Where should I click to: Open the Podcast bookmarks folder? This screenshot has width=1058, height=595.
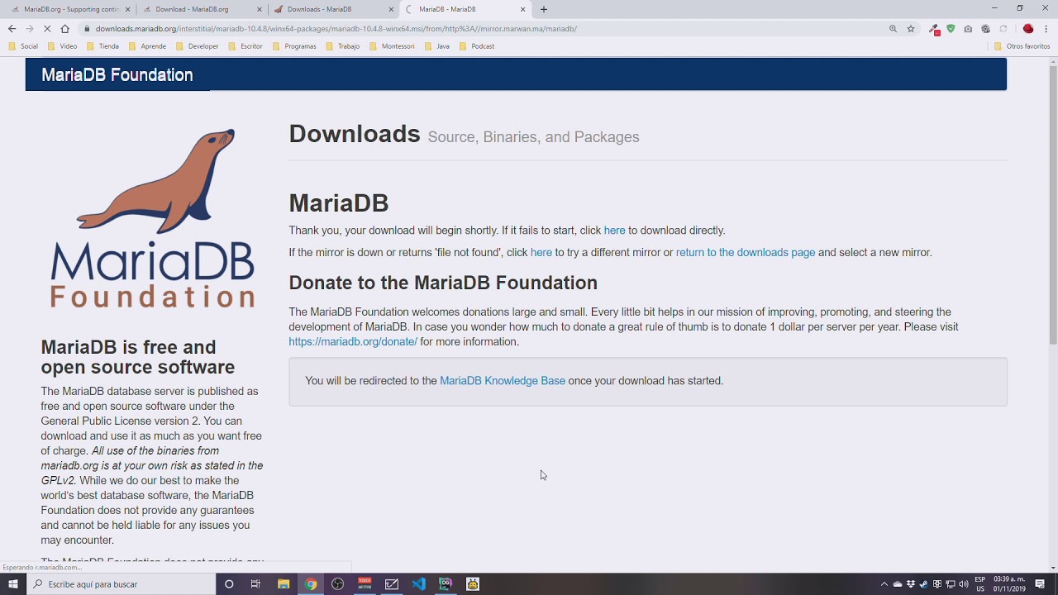477,46
